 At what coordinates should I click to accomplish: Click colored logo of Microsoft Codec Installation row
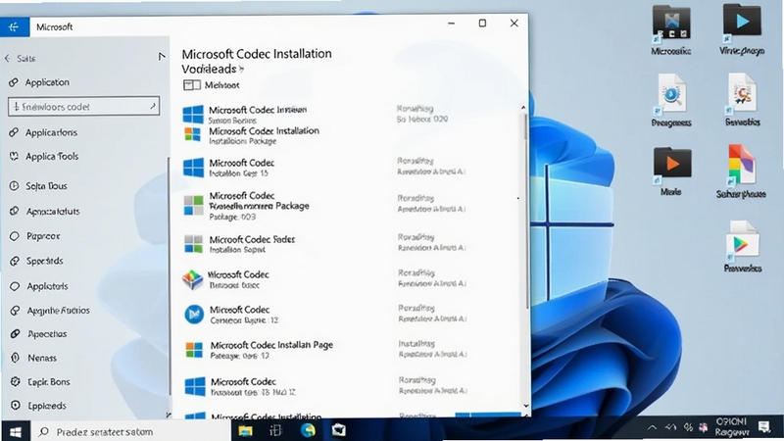coord(192,134)
